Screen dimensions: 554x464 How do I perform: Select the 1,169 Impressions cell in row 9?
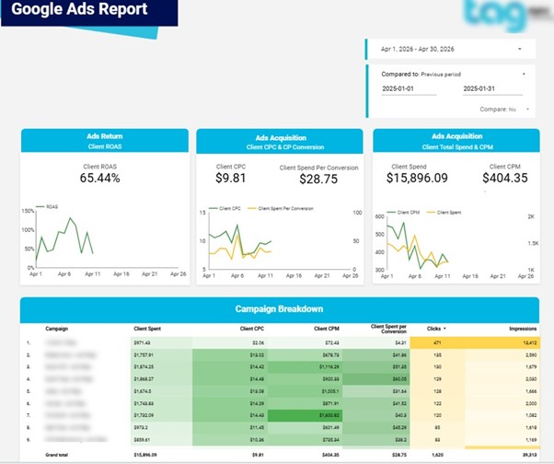pos(502,440)
